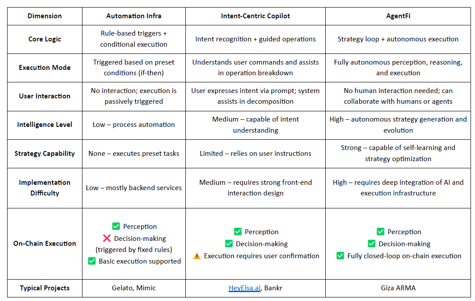Click warning triangle icon near user confirmation
475x301 pixels.
pyautogui.click(x=197, y=256)
